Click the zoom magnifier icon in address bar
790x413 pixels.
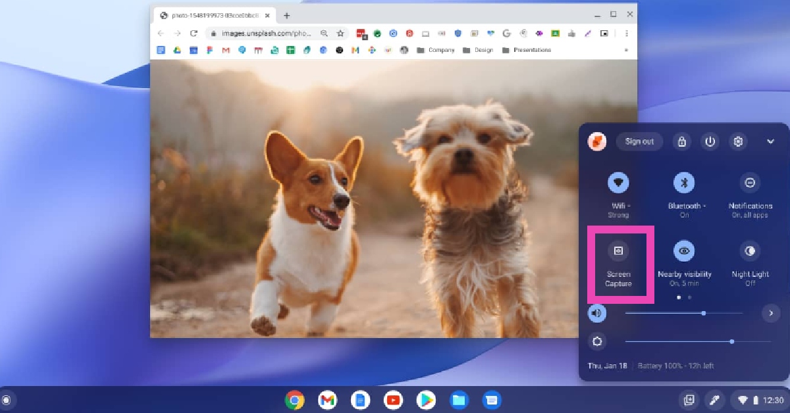[324, 33]
